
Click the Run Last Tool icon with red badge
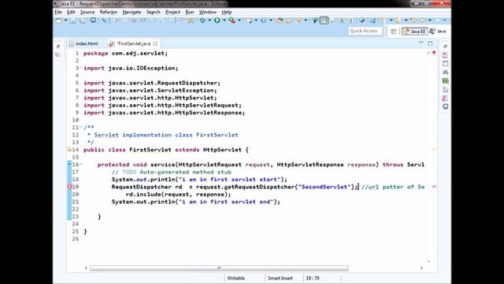click(x=232, y=21)
